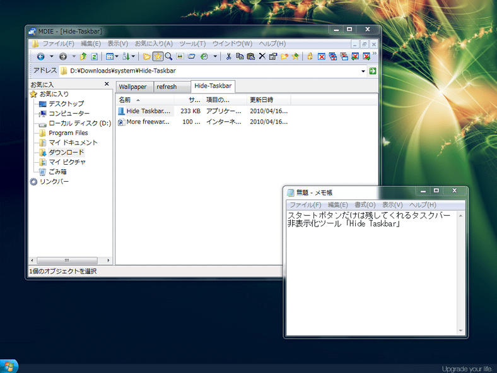
Task: Expand the address bar dropdown
Action: click(363, 71)
